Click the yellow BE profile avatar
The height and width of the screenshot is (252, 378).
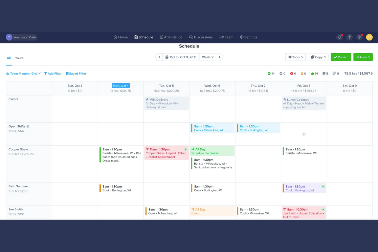369,37
